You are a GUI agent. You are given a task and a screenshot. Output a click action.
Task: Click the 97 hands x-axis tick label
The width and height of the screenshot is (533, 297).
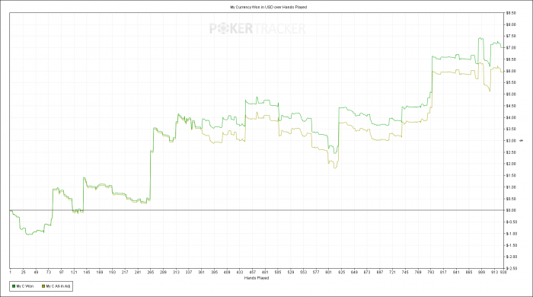[x=61, y=273]
